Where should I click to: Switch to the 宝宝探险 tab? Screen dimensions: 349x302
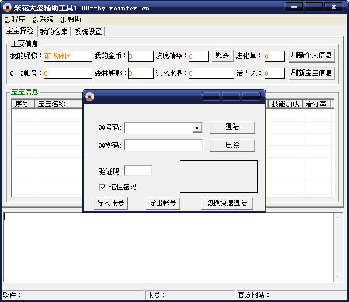(x=20, y=31)
